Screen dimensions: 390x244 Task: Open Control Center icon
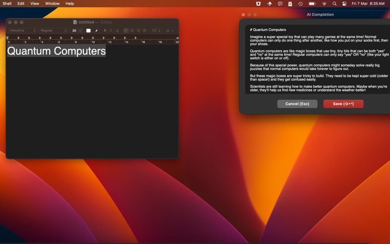point(344,4)
